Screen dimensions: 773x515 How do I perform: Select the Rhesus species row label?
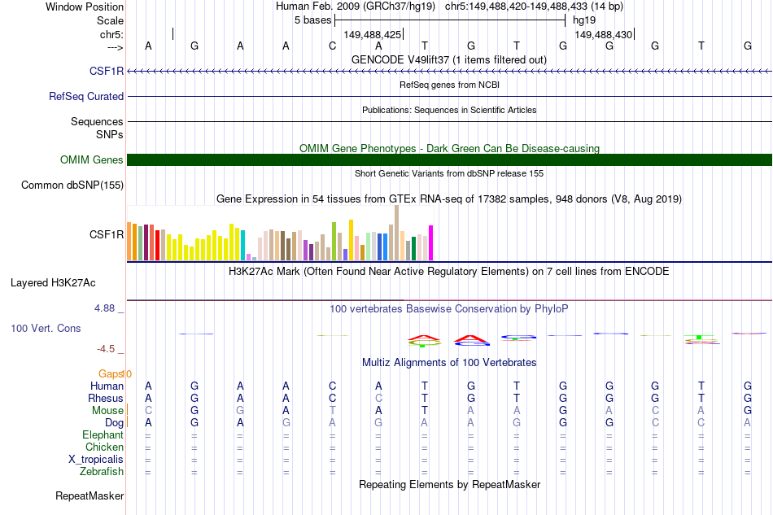coord(106,398)
